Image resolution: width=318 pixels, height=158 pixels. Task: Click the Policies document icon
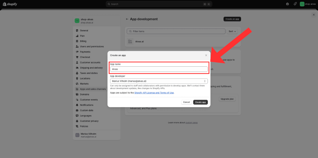pyautogui.click(x=77, y=126)
